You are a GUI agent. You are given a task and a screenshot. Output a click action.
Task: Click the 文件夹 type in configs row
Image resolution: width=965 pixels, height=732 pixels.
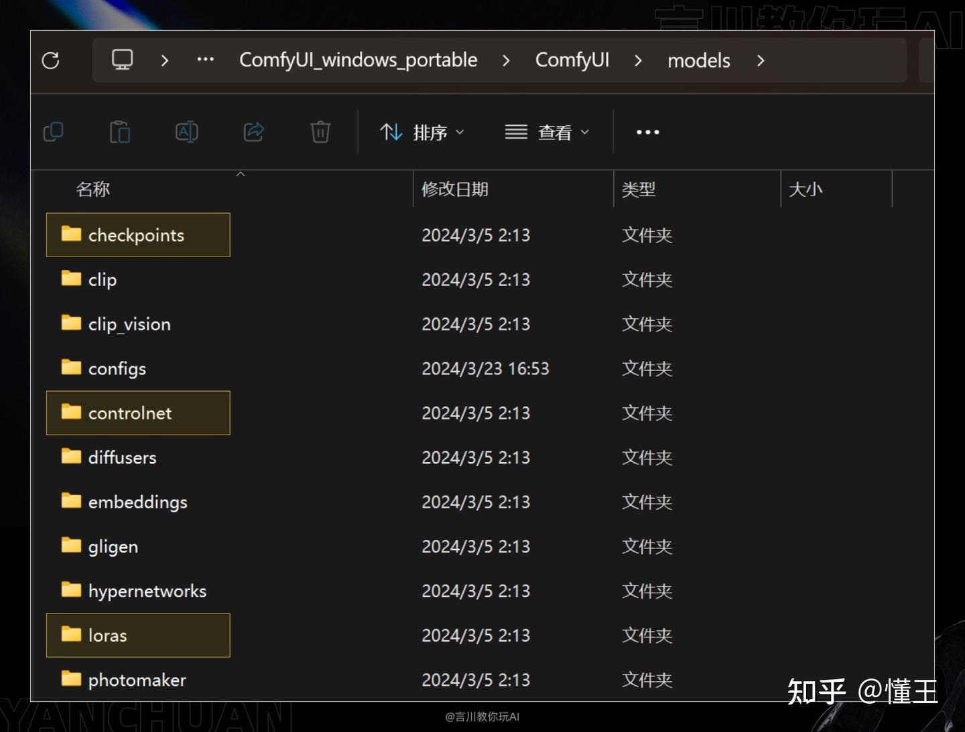click(647, 368)
